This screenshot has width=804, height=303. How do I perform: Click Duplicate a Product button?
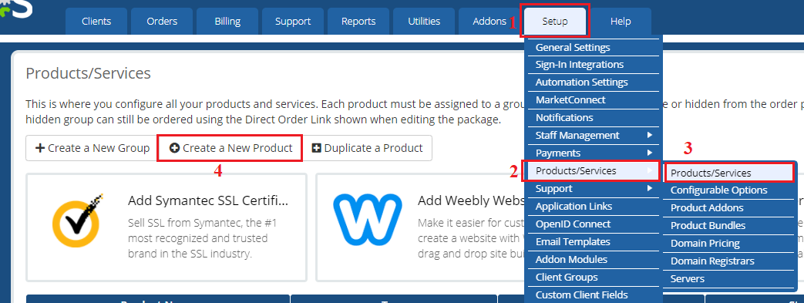tap(368, 148)
